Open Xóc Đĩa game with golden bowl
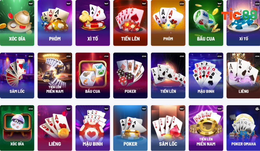Screen dimensions: 260x151 pos(17,23)
